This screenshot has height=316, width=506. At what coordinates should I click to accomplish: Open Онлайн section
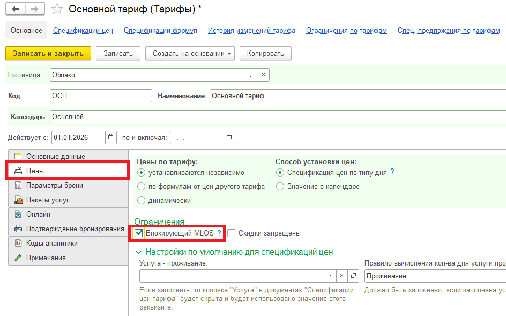tap(69, 215)
